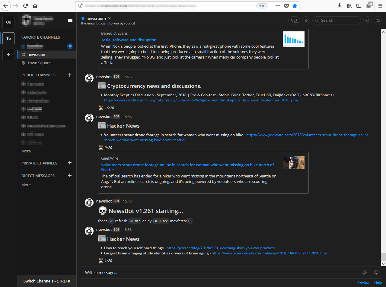Open the GeekWire preview card title link
The image size is (386, 287).
187,167
